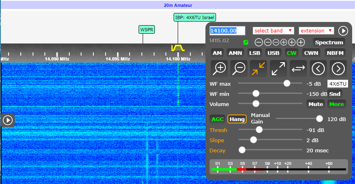Mute the audio
This screenshot has height=184, width=355.
(315, 104)
